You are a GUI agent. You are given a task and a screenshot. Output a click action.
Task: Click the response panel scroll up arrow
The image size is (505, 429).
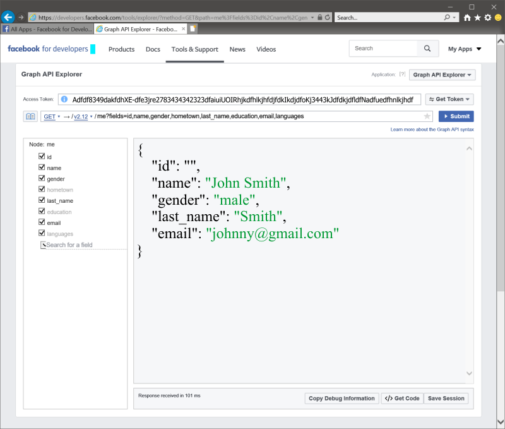tap(469, 148)
